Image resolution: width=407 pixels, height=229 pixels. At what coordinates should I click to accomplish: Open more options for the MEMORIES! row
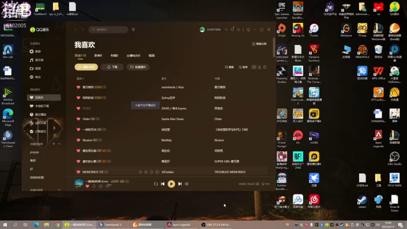pyautogui.click(x=157, y=172)
